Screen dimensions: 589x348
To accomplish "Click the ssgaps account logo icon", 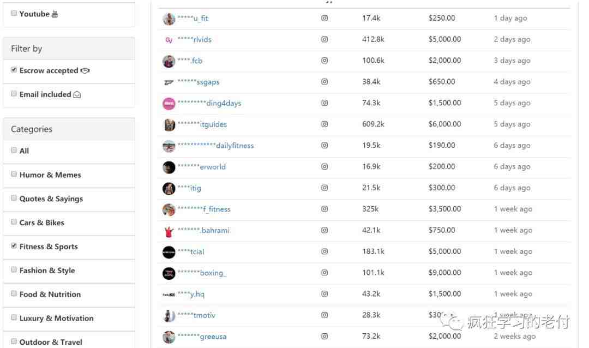I will (169, 82).
